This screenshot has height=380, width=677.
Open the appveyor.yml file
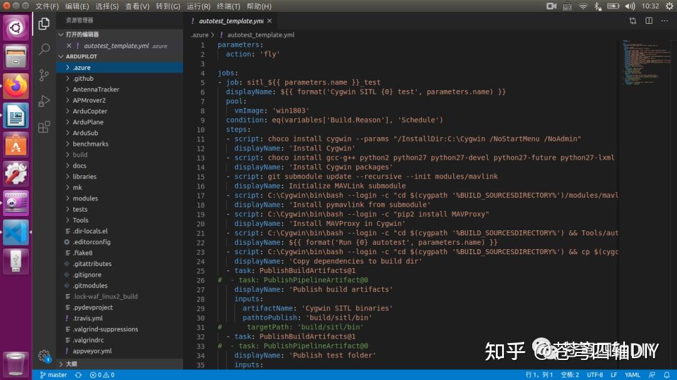coord(120,351)
